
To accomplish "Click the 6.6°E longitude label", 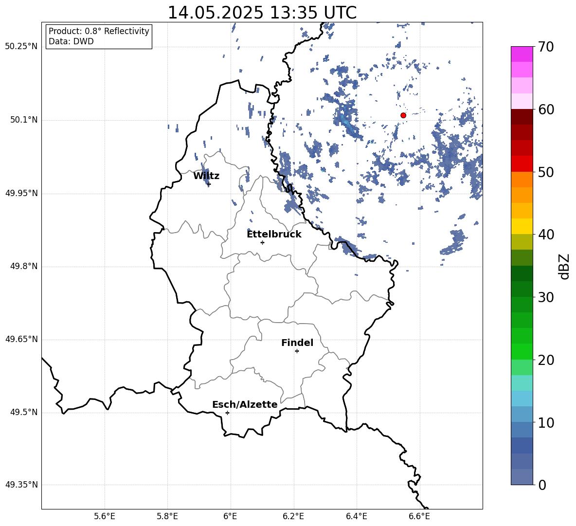I will click(x=419, y=516).
